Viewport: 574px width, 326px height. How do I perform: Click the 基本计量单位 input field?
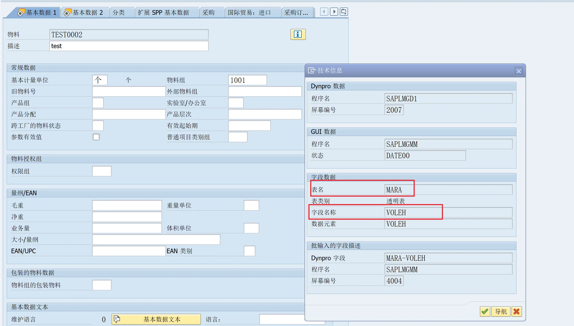click(100, 80)
